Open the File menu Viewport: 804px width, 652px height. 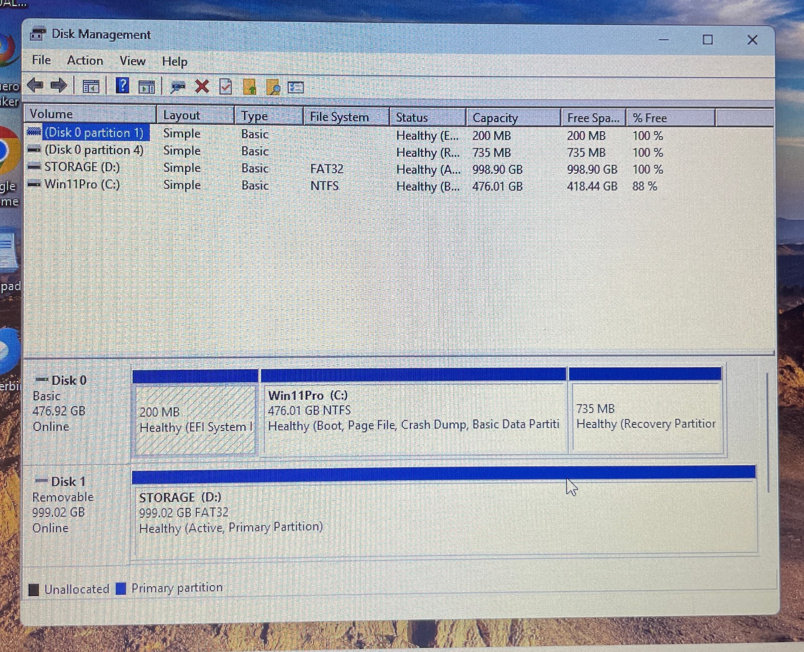click(x=41, y=60)
